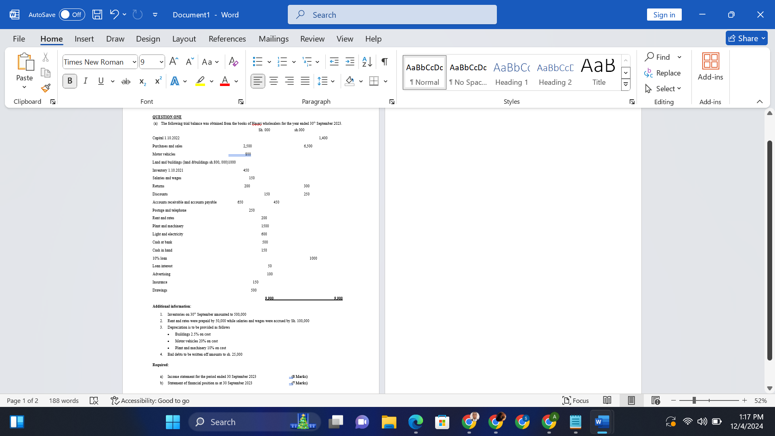Toggle show paragraph marks
Screen dimensions: 775x436
pyautogui.click(x=385, y=62)
